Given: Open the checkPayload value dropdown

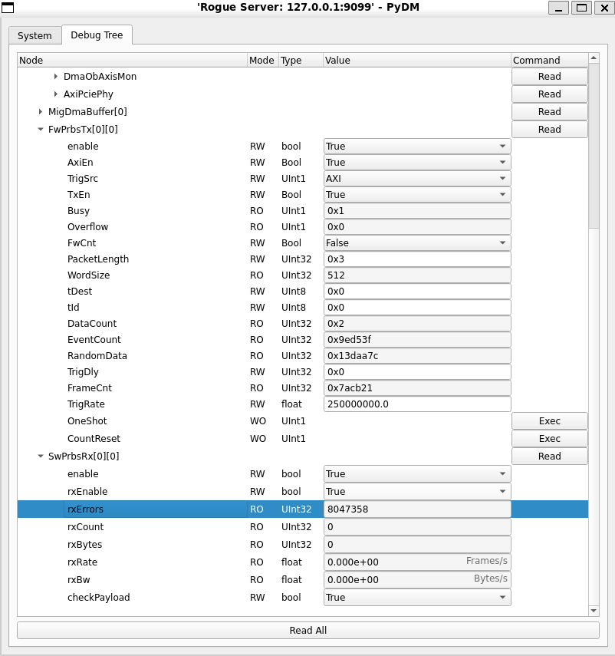Looking at the screenshot, I should 416,598.
